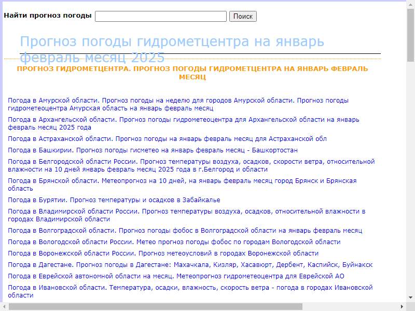Open the Погода в Владимирской области link
The width and height of the screenshot is (415, 311).
[x=187, y=215]
